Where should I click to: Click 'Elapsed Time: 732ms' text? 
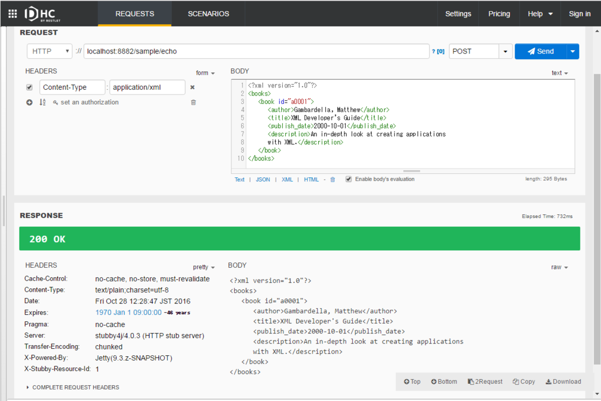[547, 217]
